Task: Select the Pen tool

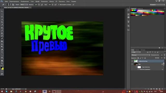Action: coord(2,50)
